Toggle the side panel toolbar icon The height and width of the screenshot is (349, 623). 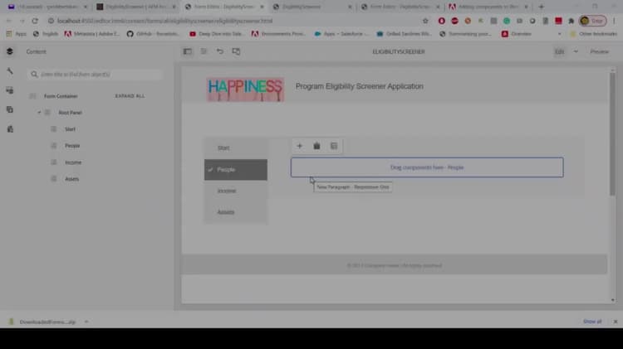click(187, 51)
